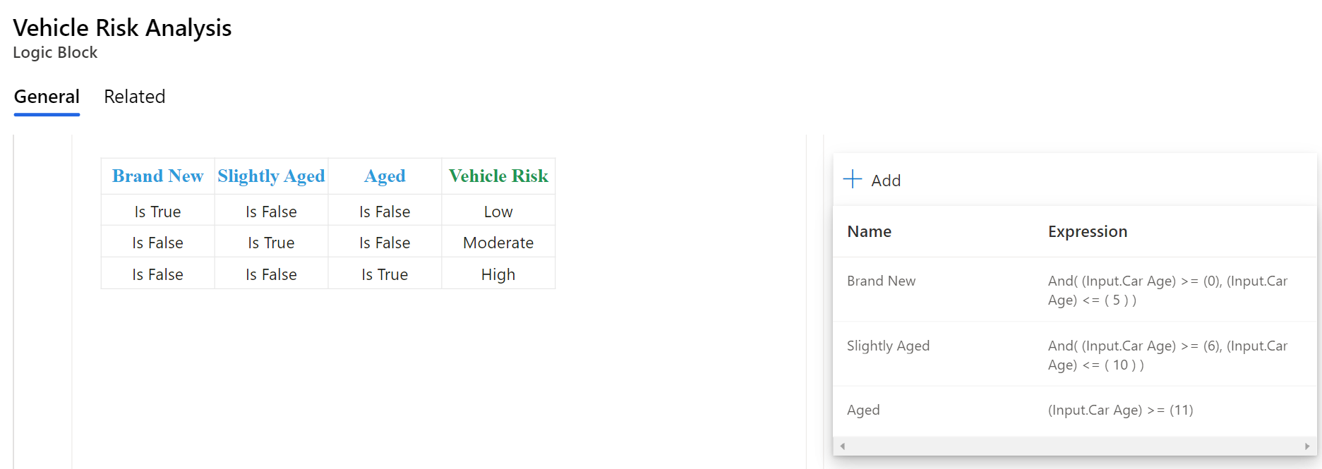Click the Name column header in expressions panel
This screenshot has height=469, width=1322.
click(x=869, y=231)
